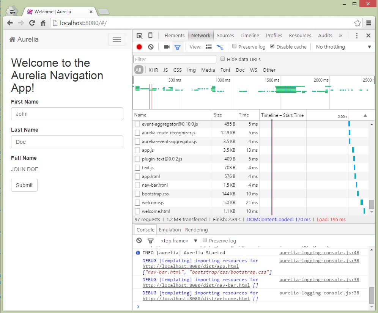The height and width of the screenshot is (313, 378).
Task: Open the browser home page
Action: (x=43, y=23)
